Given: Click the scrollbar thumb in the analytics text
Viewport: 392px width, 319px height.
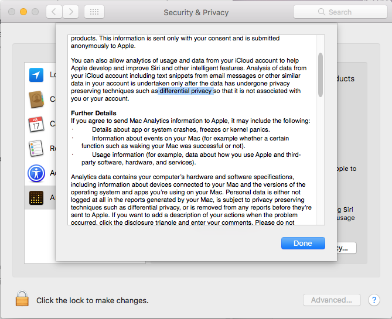Looking at the screenshot, I should pyautogui.click(x=321, y=75).
